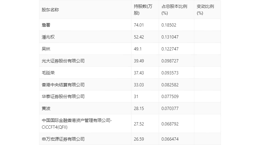Image resolution: width=260 pixels, height=145 pixels.
Task: Click percentage value 0.131047
Action: (x=170, y=37)
